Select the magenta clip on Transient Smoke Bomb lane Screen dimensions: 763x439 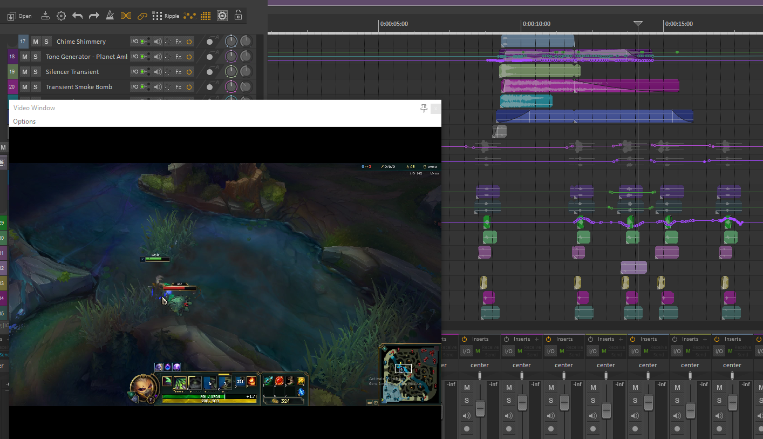590,86
